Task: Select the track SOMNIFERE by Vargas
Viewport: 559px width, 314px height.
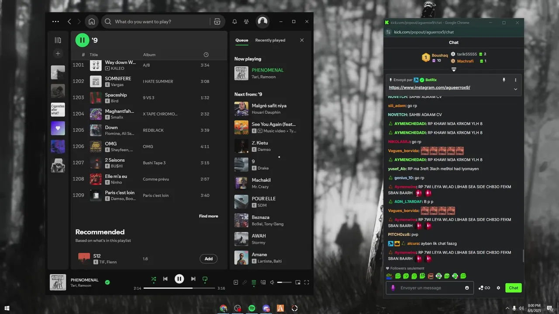Action: click(148, 82)
